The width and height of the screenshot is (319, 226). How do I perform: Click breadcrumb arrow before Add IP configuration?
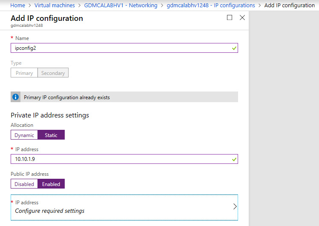pyautogui.click(x=260, y=5)
